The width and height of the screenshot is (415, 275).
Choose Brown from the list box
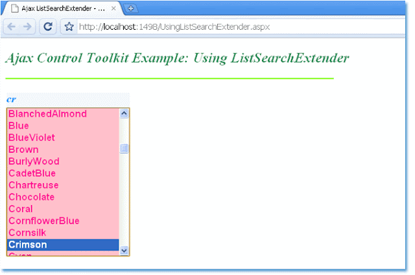63,150
